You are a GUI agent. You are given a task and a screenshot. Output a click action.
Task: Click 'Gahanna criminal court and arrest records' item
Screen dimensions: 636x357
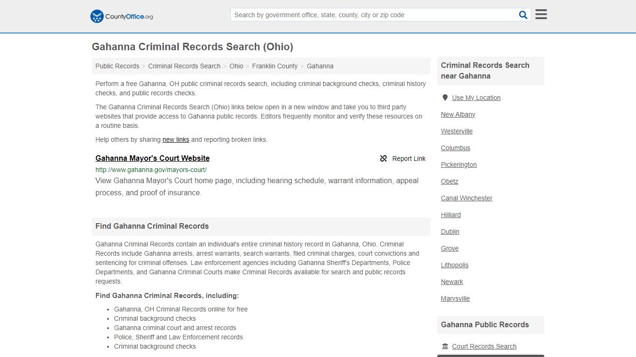(175, 328)
